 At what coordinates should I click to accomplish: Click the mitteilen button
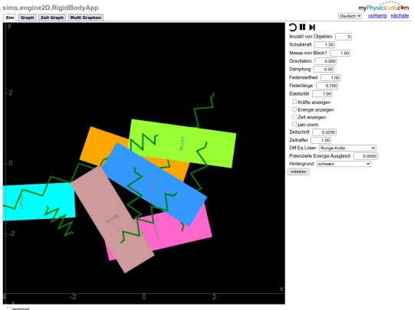coord(299,171)
